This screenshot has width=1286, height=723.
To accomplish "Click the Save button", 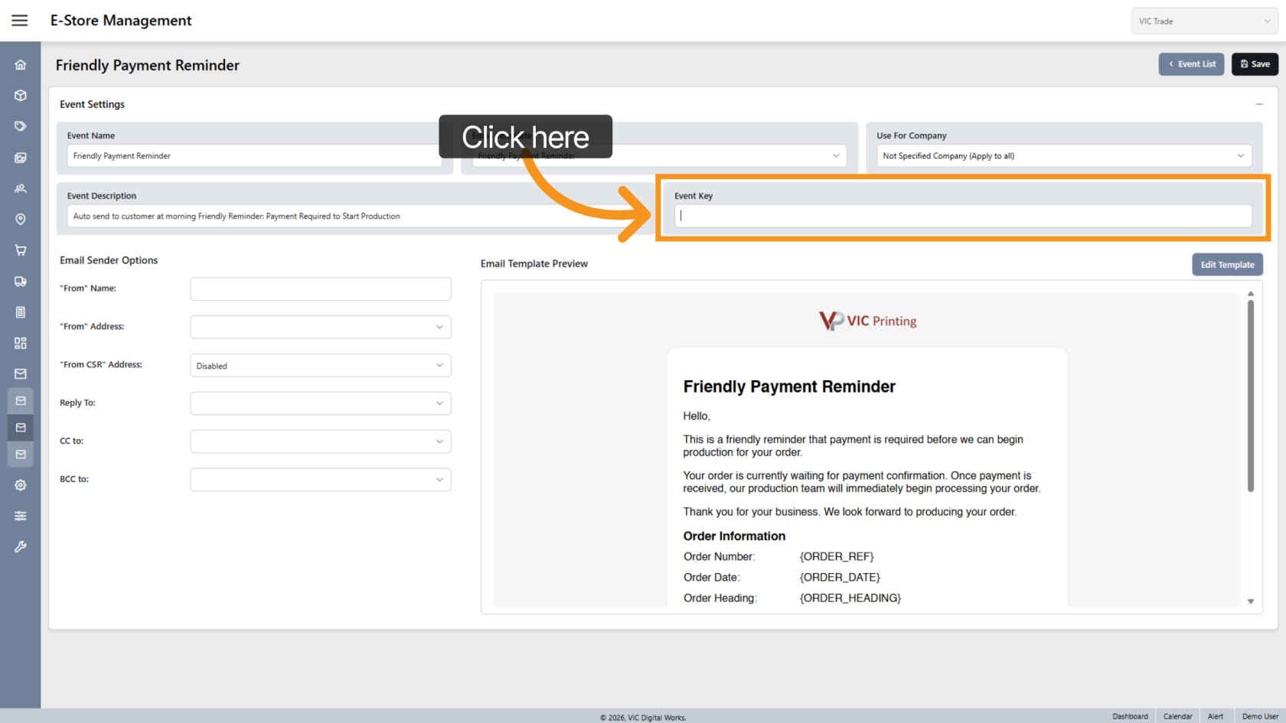I will (x=1255, y=64).
